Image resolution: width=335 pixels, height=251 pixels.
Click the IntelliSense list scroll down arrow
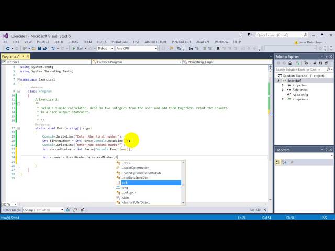183,203
